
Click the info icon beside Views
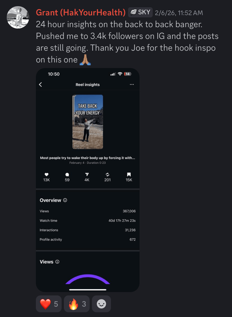(57, 262)
